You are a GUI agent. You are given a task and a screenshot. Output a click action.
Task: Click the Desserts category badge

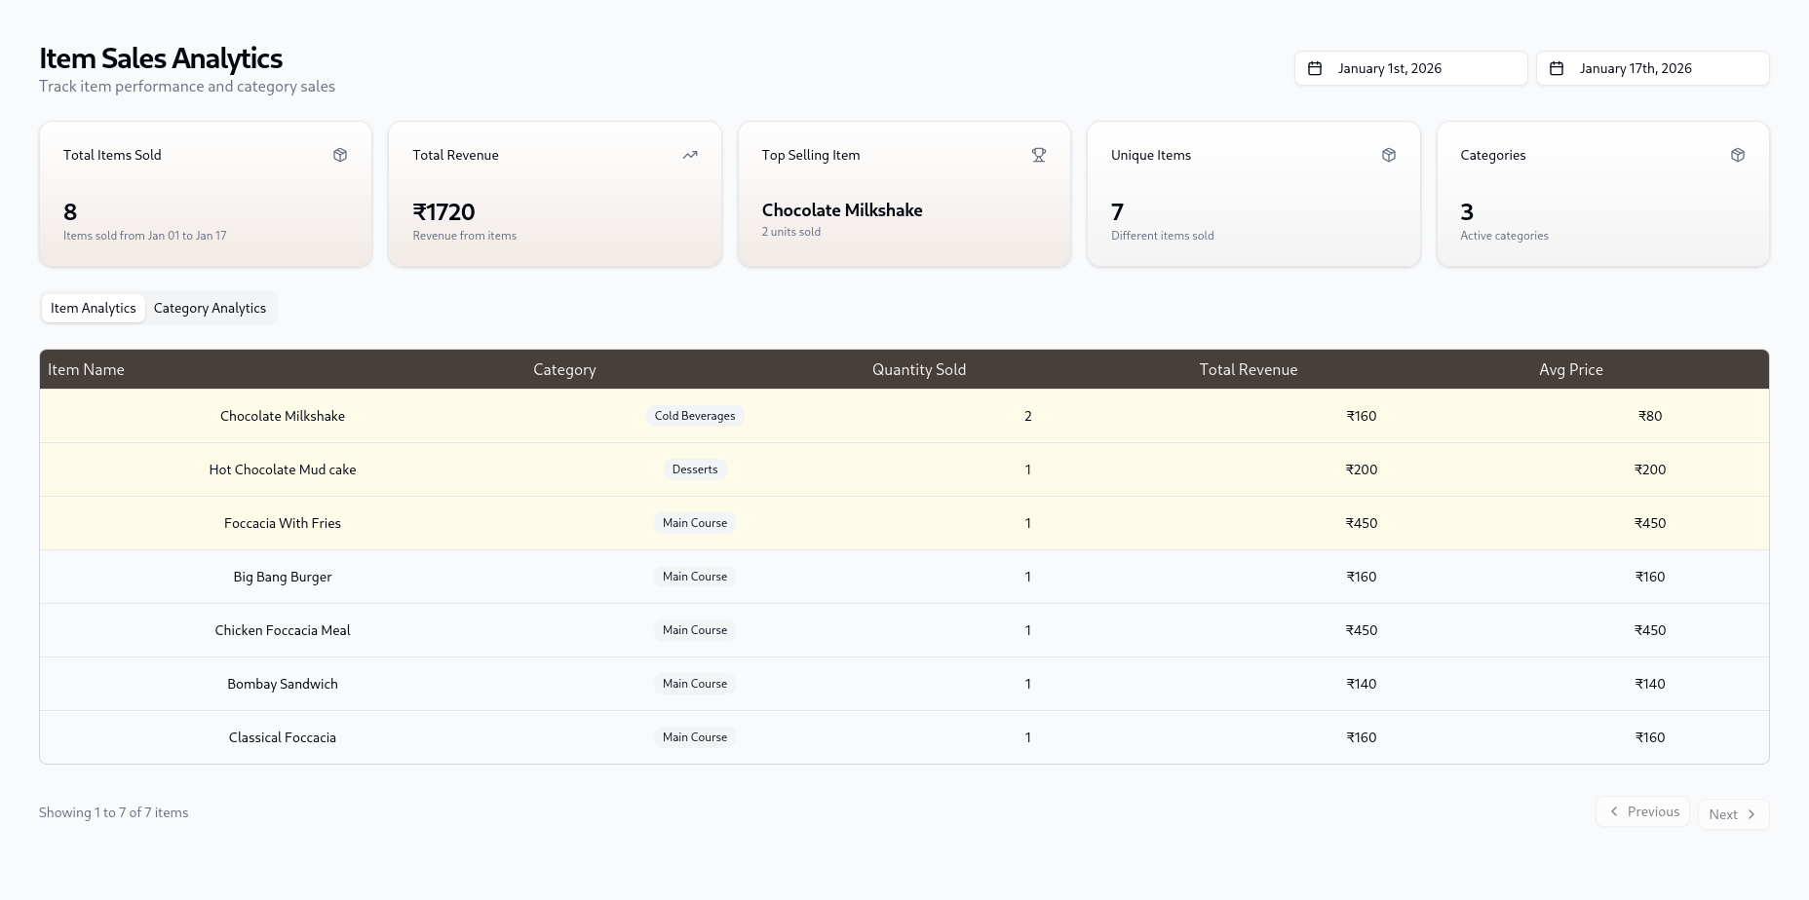coord(695,469)
